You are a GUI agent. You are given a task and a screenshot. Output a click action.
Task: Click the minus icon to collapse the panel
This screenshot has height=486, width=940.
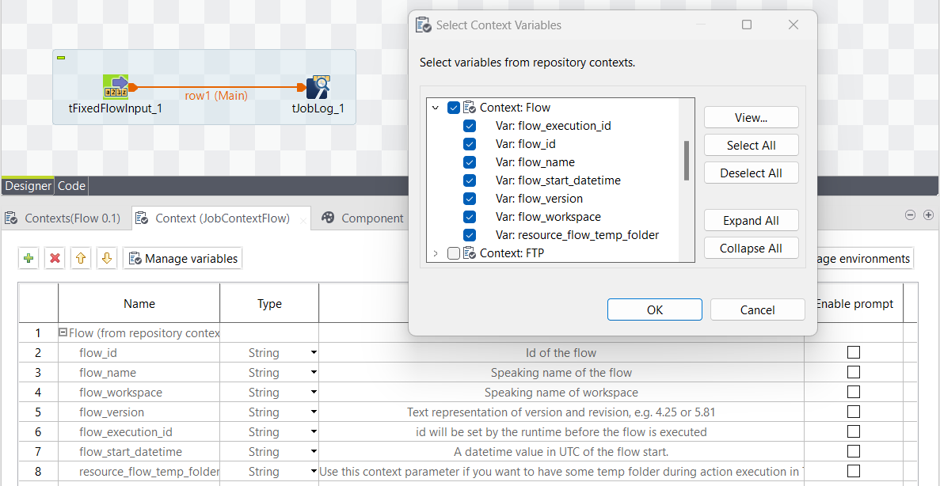tap(910, 215)
